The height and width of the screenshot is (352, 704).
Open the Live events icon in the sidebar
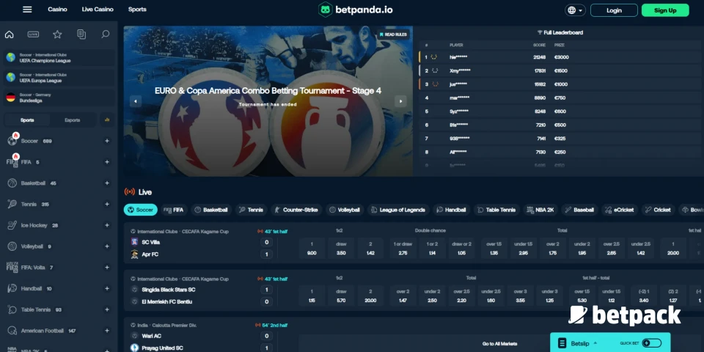pyautogui.click(x=33, y=34)
